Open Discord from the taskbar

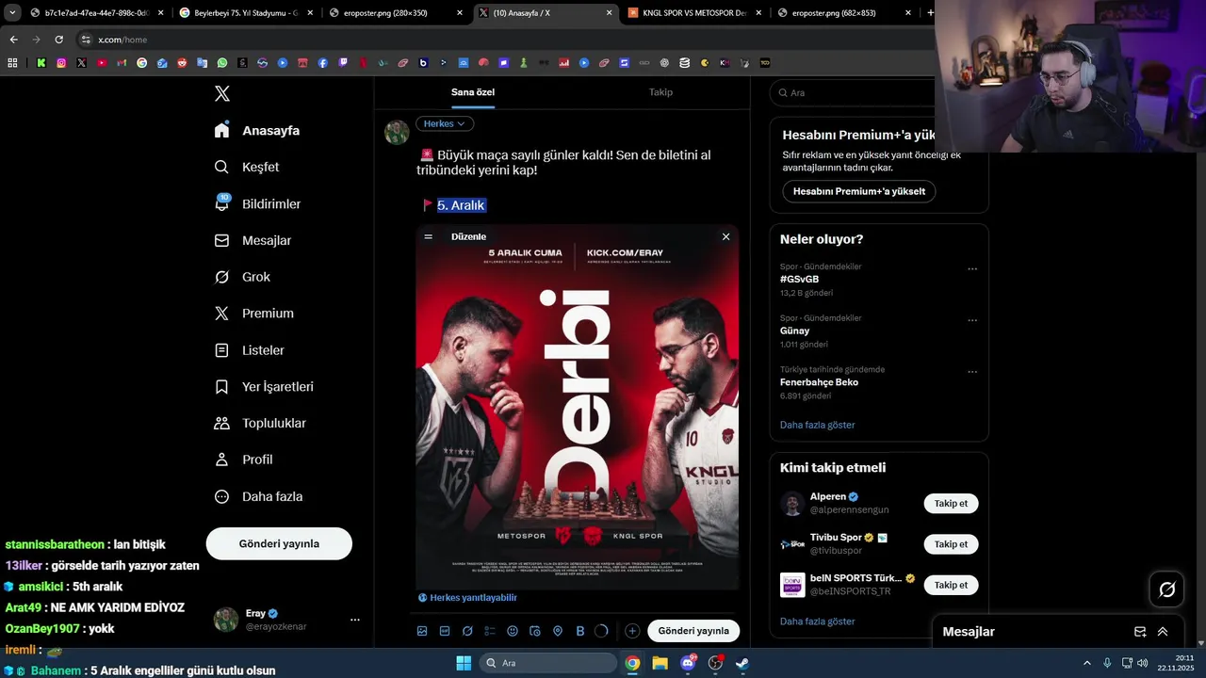[688, 663]
